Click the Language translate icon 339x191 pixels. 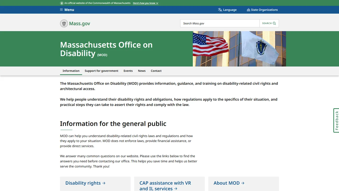point(220,10)
